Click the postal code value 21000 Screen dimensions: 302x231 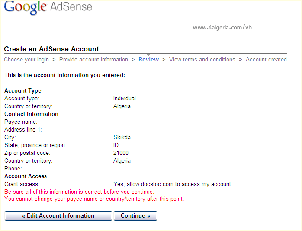click(x=121, y=153)
